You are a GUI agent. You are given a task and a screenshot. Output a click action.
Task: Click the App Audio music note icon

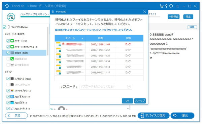tap(12, 109)
